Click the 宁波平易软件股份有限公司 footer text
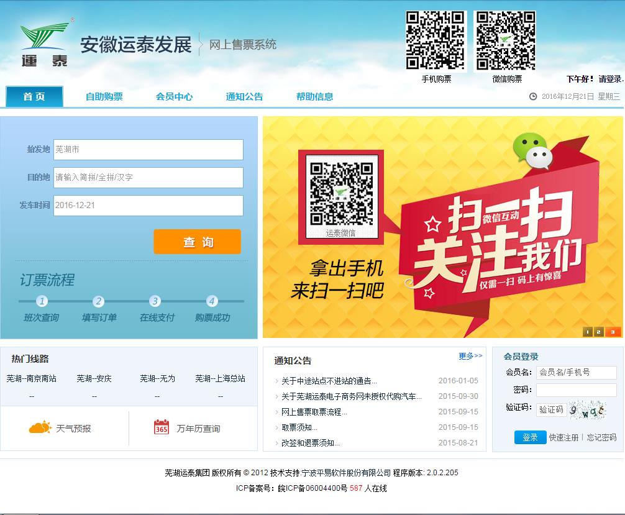This screenshot has height=515, width=625. tap(346, 473)
